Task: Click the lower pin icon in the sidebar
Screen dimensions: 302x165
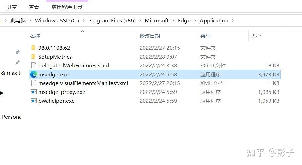Action: tap(18, 62)
